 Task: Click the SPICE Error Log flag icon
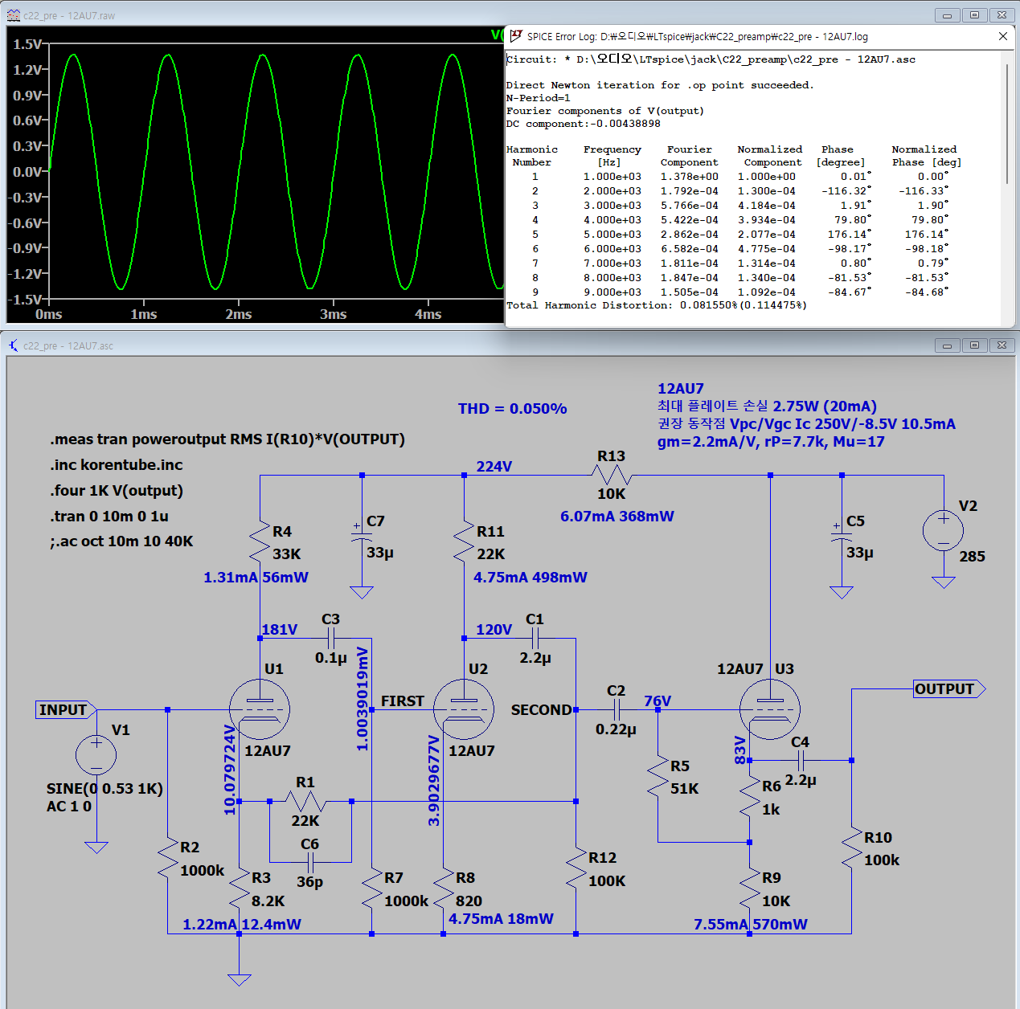point(516,36)
